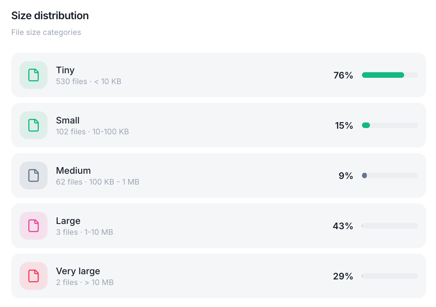Select the Small category label
The height and width of the screenshot is (307, 436).
[x=68, y=120]
